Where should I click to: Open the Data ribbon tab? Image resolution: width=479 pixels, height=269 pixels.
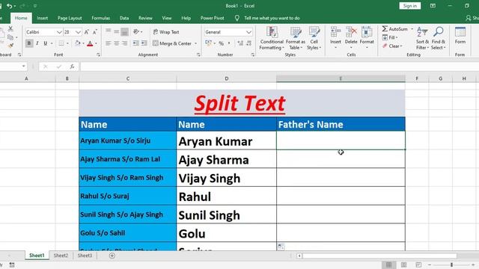124,18
